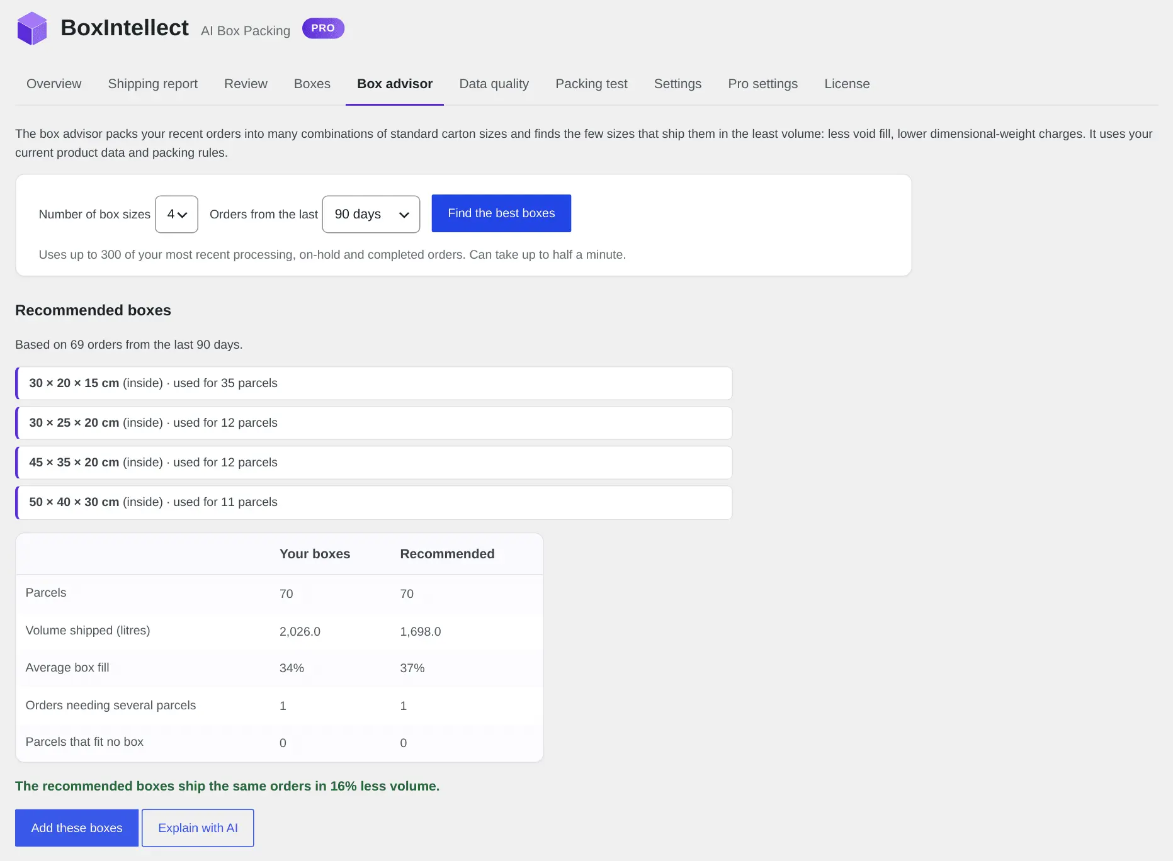Click the Explain with AI button
1173x861 pixels.
tap(198, 828)
